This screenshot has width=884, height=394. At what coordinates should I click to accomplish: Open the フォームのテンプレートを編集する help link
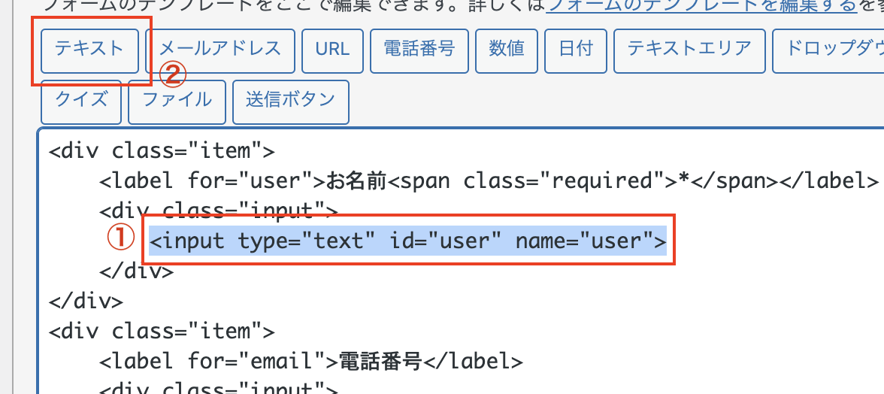point(703,7)
